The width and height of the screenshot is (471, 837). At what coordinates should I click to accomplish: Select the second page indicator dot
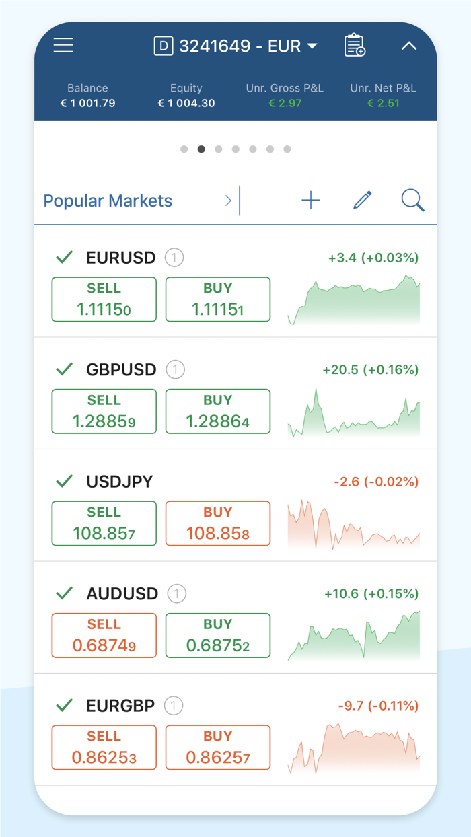click(x=201, y=149)
